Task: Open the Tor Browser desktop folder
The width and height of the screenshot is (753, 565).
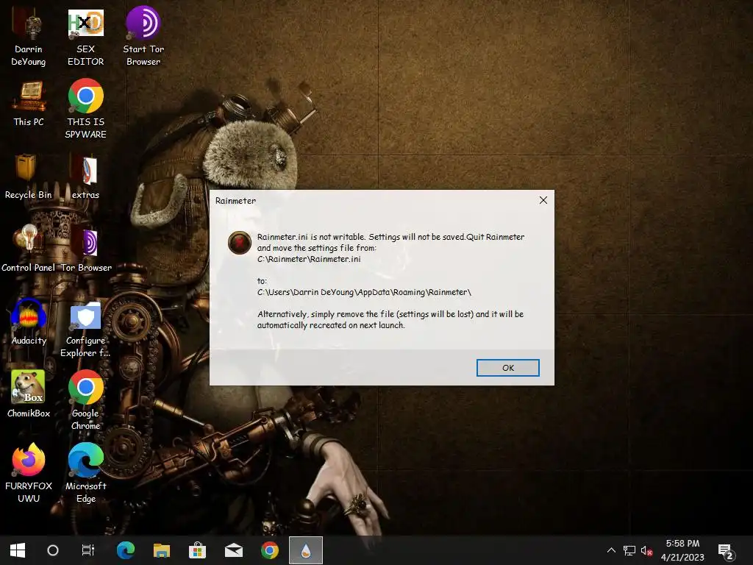Action: [86, 249]
